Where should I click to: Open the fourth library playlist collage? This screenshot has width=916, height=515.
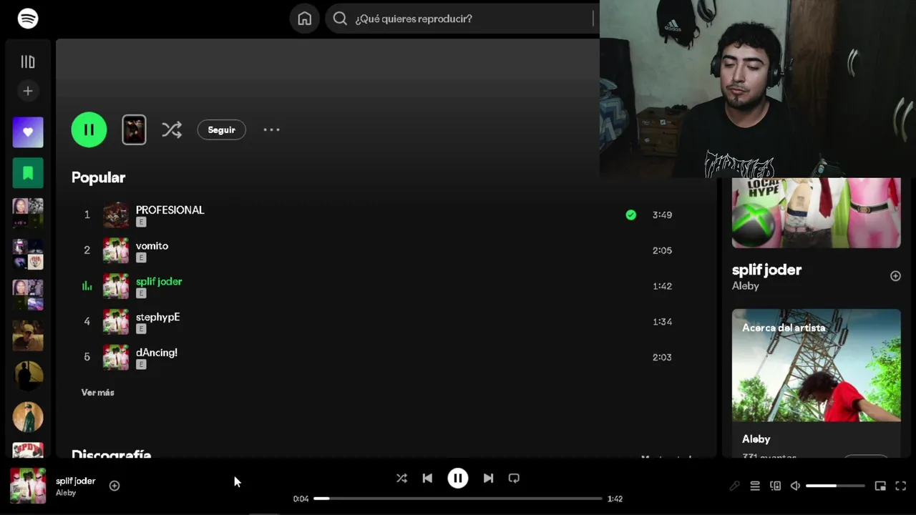28,254
